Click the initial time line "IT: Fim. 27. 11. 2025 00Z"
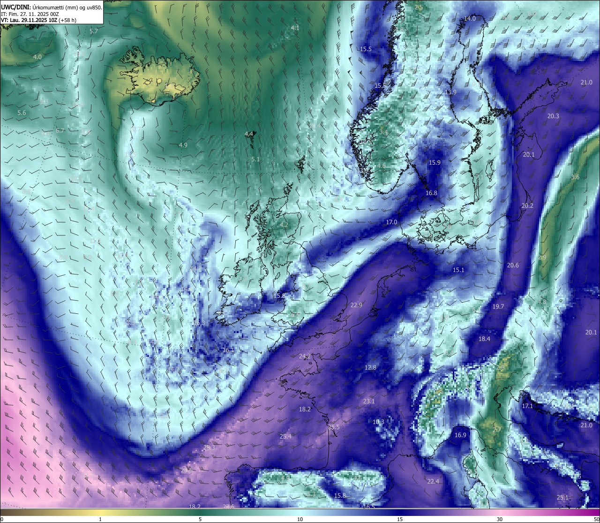This screenshot has width=600, height=523. 30,14
